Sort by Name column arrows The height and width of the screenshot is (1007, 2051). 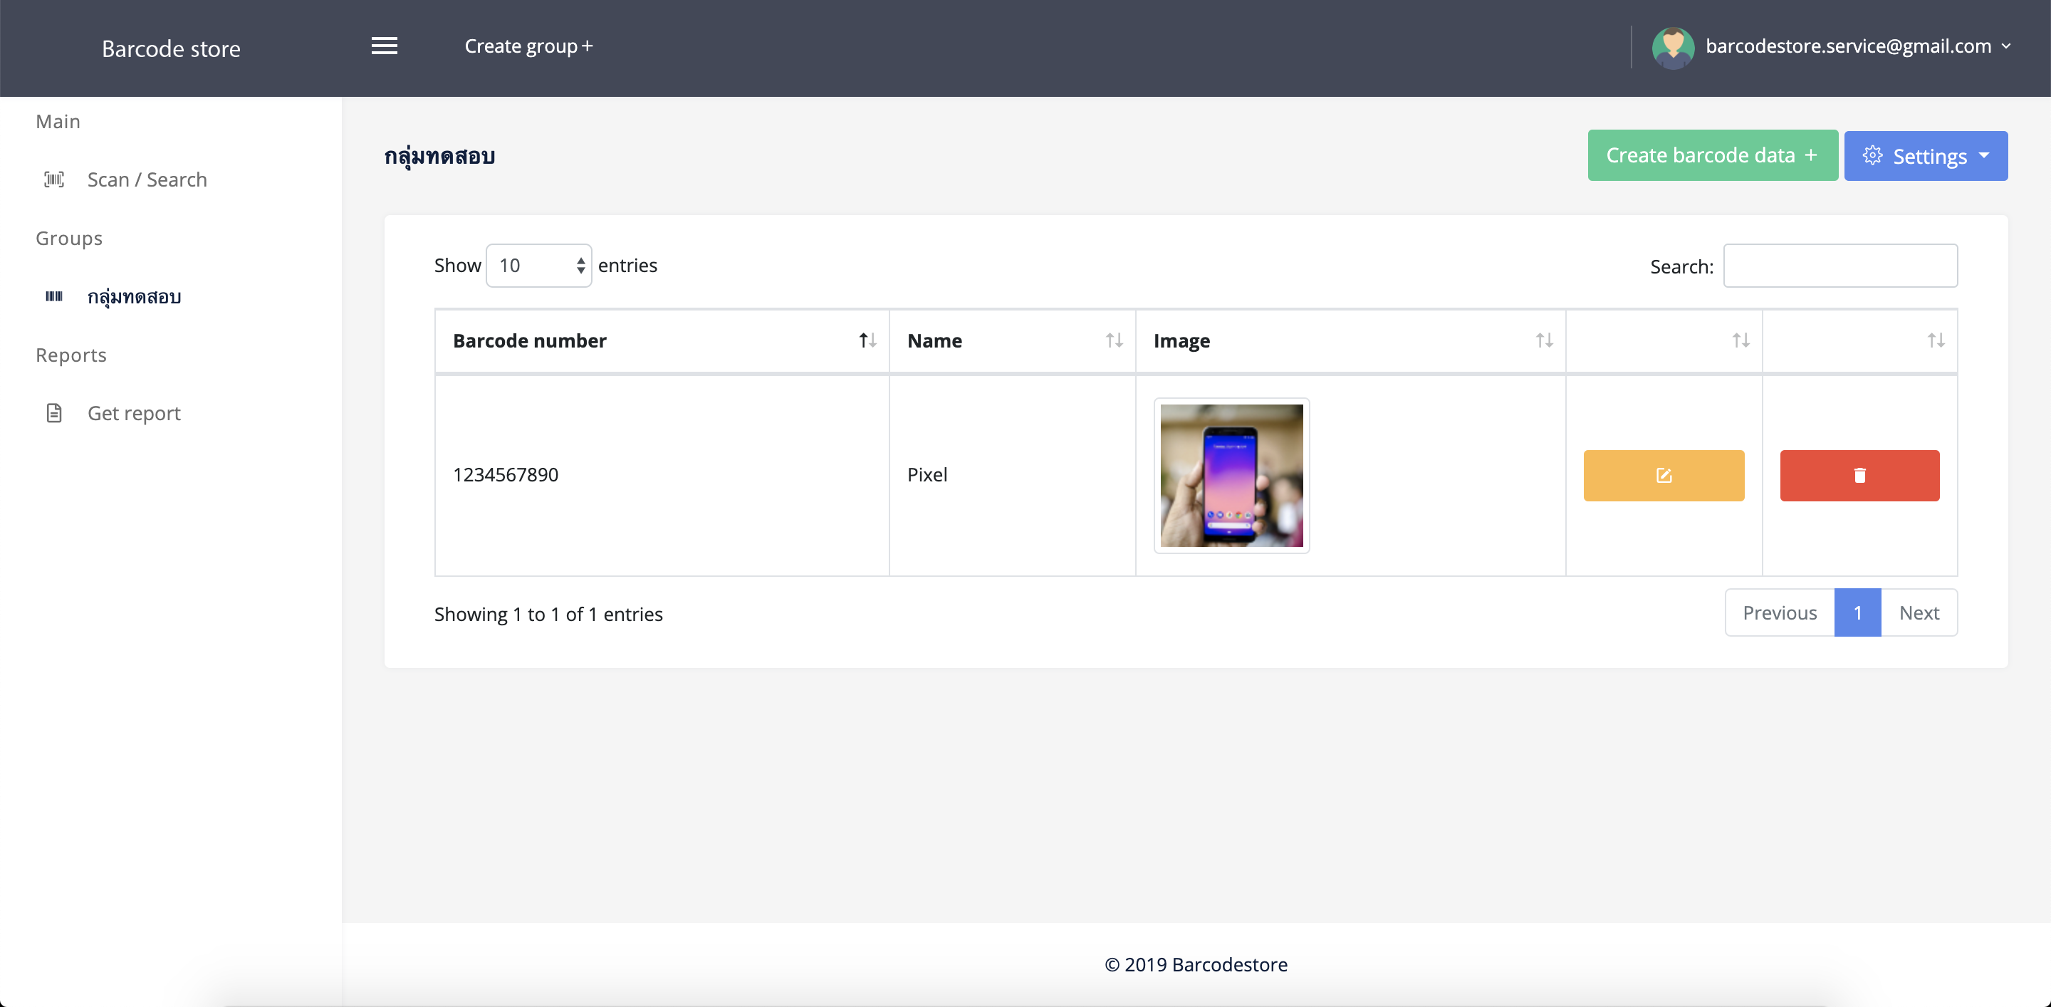[1114, 340]
